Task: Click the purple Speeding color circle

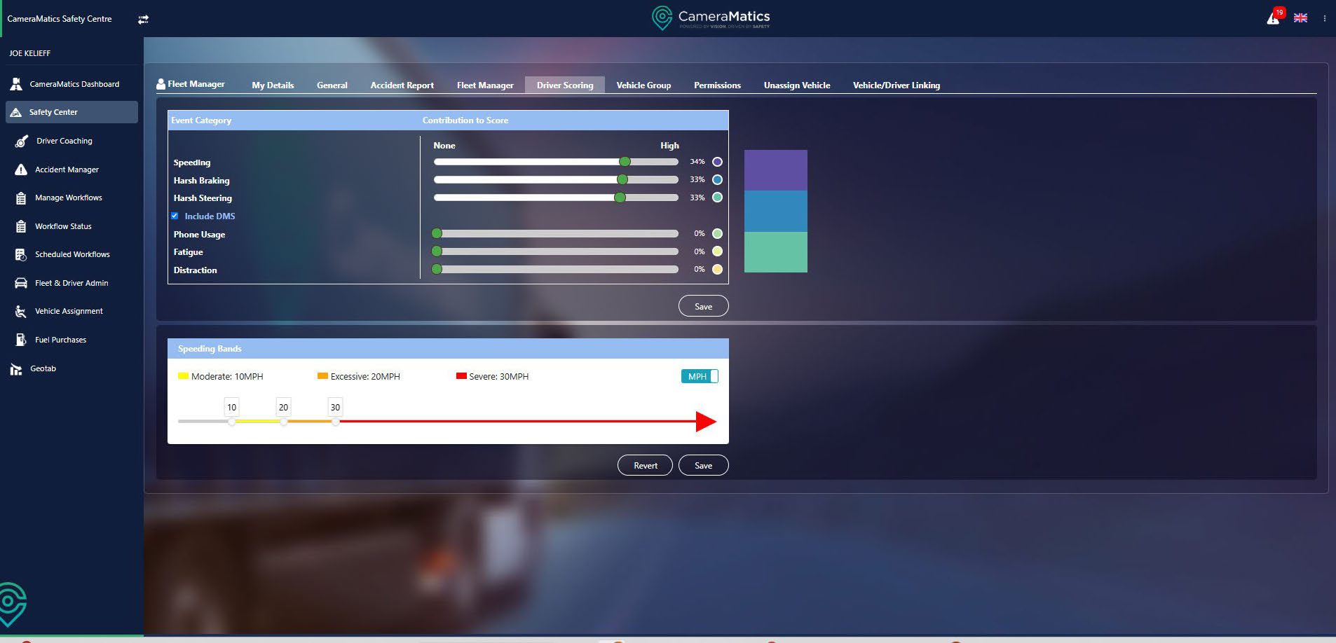Action: pyautogui.click(x=717, y=162)
